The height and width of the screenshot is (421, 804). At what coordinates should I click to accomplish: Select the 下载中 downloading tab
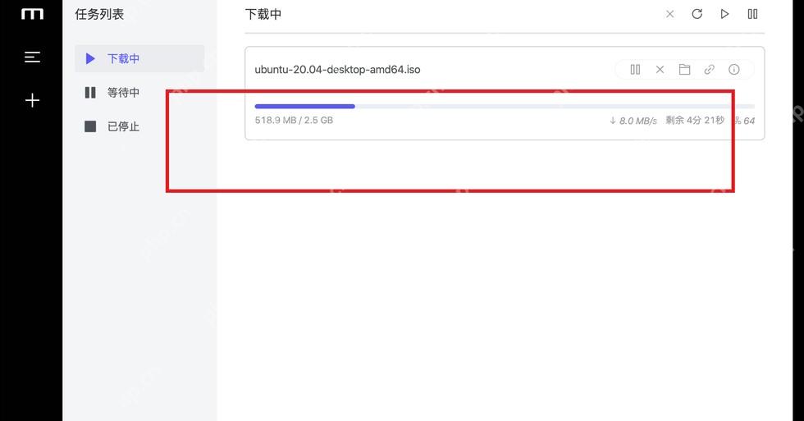[x=139, y=58]
